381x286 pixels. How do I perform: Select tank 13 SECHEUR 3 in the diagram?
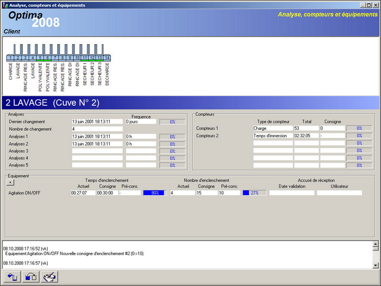[99, 58]
